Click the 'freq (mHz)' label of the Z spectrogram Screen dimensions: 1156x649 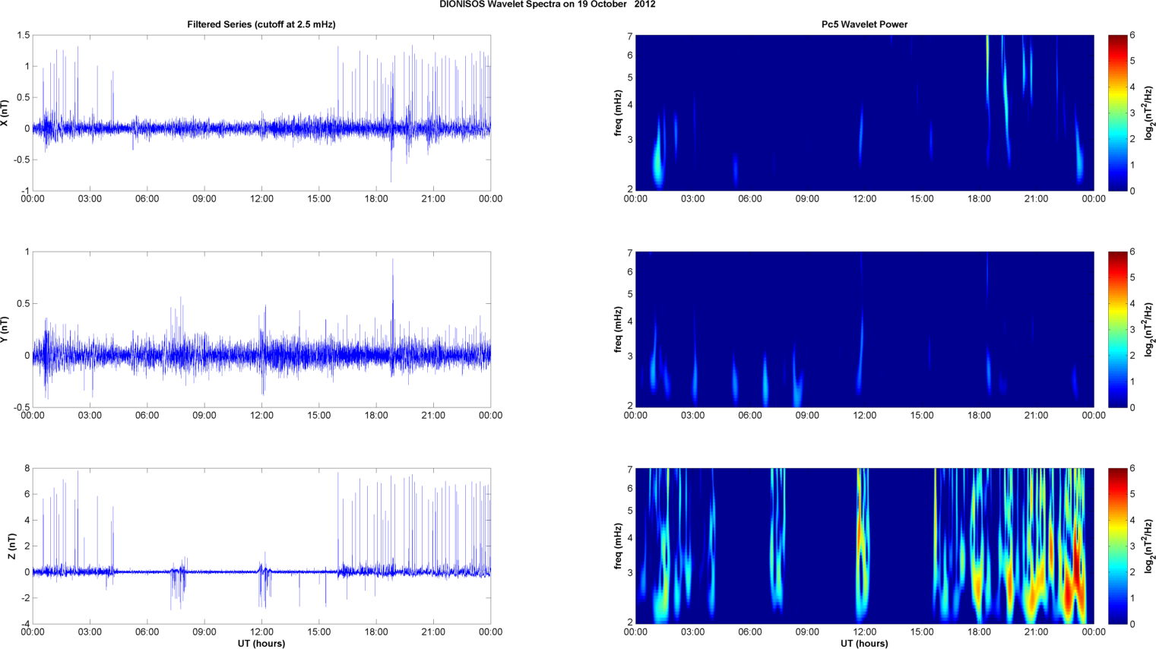tap(619, 546)
